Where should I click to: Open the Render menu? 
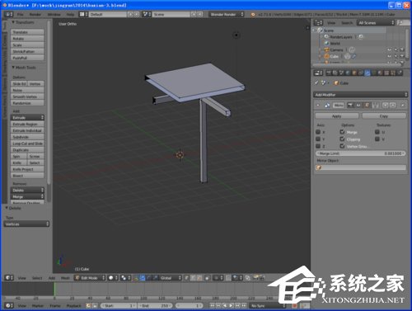click(35, 14)
